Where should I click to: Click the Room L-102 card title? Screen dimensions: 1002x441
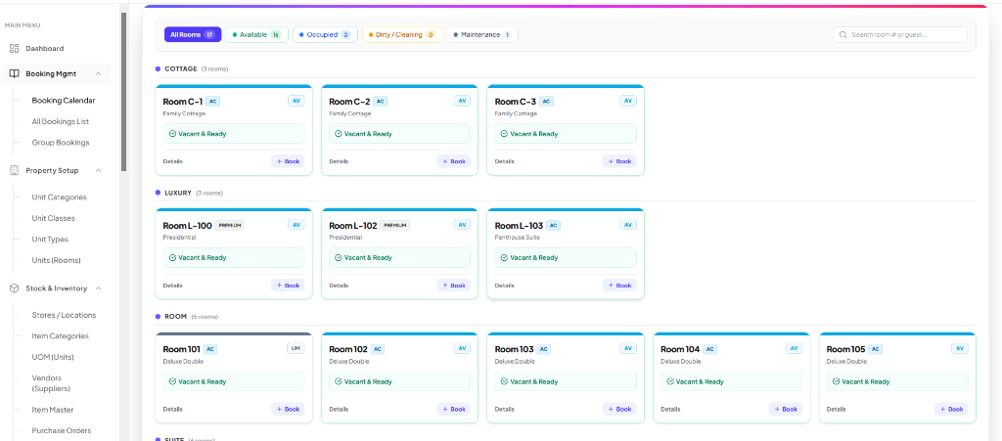click(352, 225)
